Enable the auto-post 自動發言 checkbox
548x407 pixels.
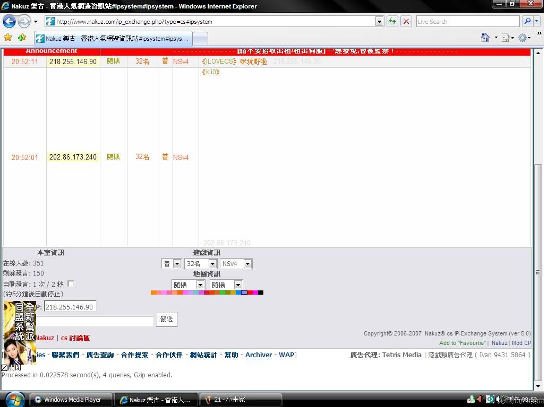coord(71,284)
